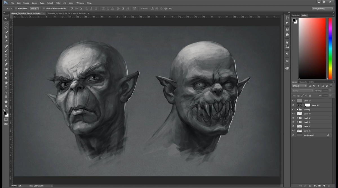Select the Crop tool
The height and width of the screenshot is (188, 338).
6,37
